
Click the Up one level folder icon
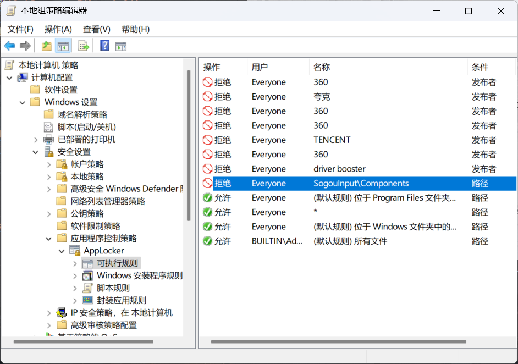[47, 46]
